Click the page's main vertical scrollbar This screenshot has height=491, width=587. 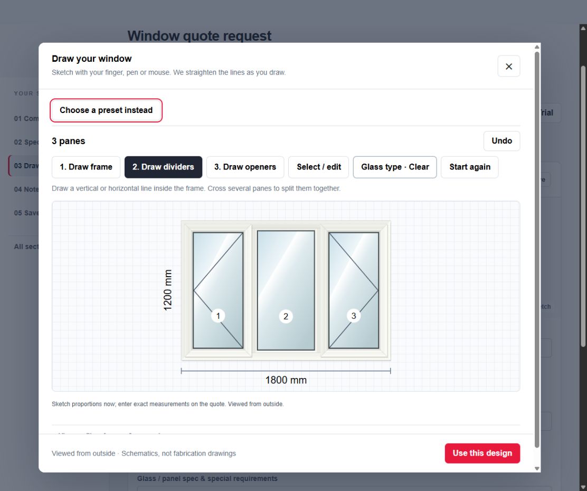point(583,206)
